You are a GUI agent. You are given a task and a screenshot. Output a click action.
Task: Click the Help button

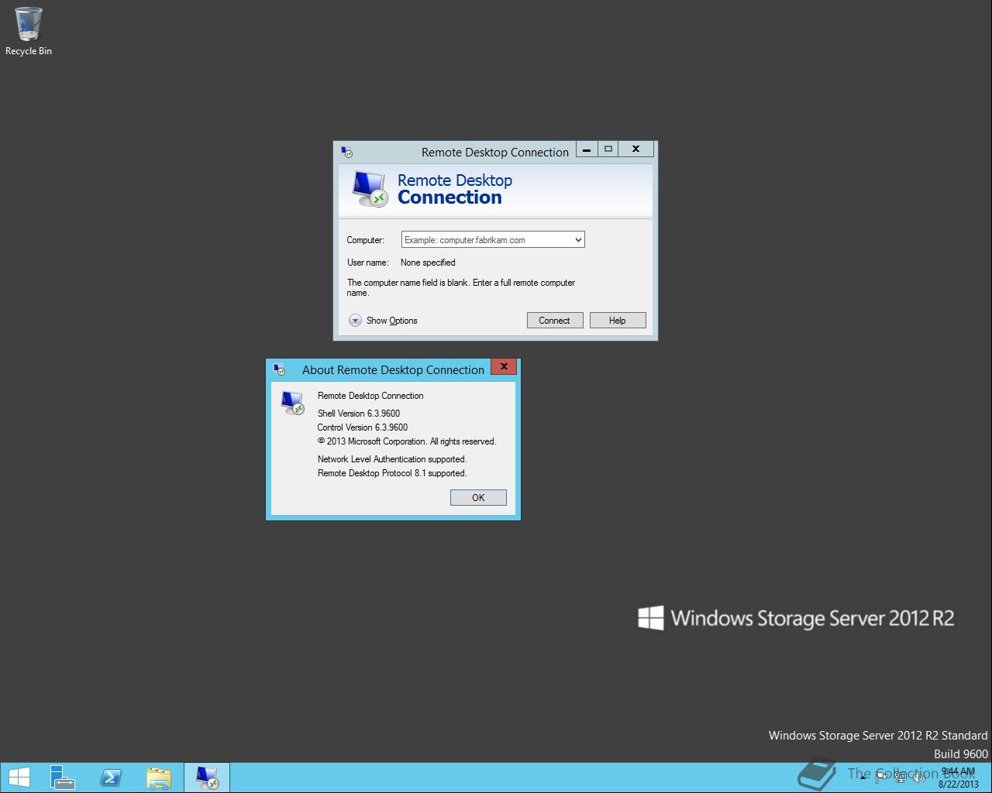pyautogui.click(x=618, y=321)
